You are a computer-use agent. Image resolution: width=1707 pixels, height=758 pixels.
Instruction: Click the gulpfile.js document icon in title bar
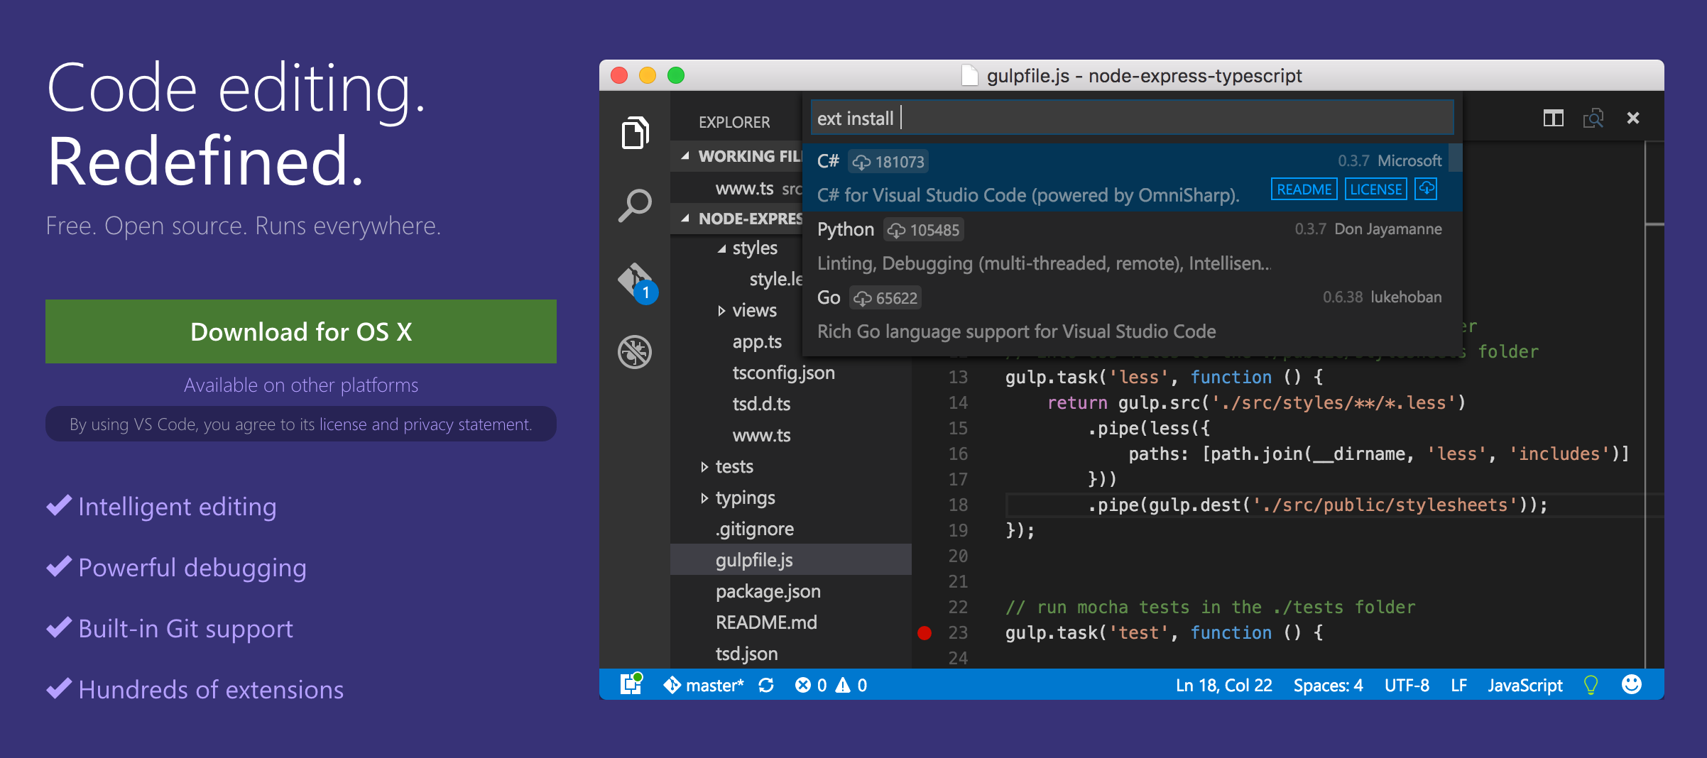click(970, 75)
